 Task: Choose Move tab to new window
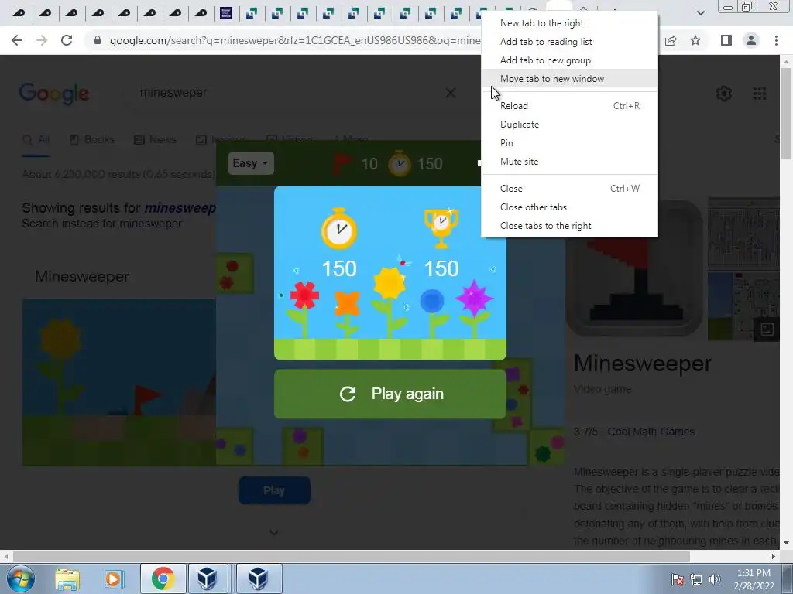pos(569,79)
